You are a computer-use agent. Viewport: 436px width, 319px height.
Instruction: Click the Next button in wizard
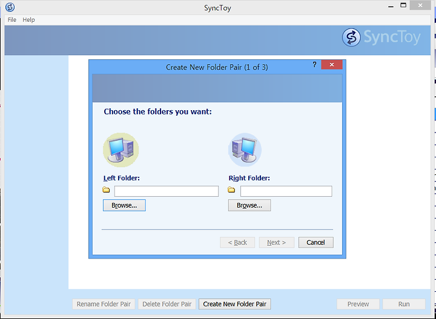tap(276, 243)
